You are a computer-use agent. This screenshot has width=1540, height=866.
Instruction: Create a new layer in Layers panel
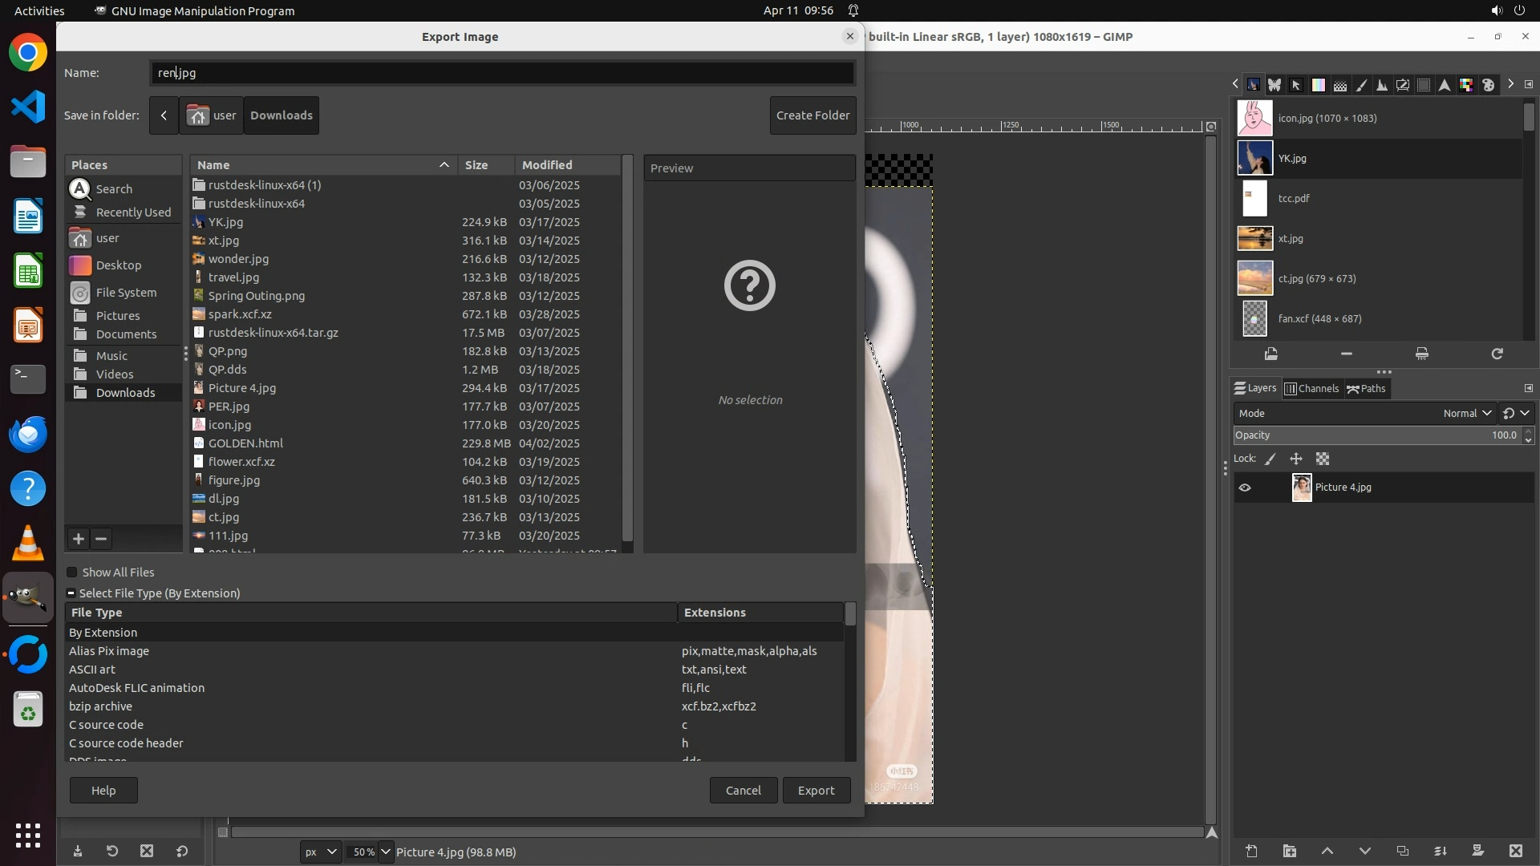point(1251,852)
